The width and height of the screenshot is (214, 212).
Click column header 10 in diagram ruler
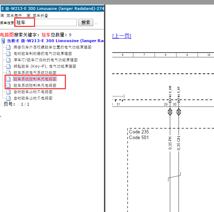click(209, 55)
